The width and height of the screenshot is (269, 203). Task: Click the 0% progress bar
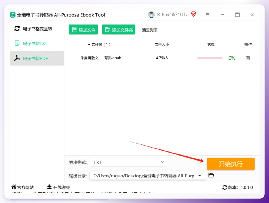click(x=210, y=58)
